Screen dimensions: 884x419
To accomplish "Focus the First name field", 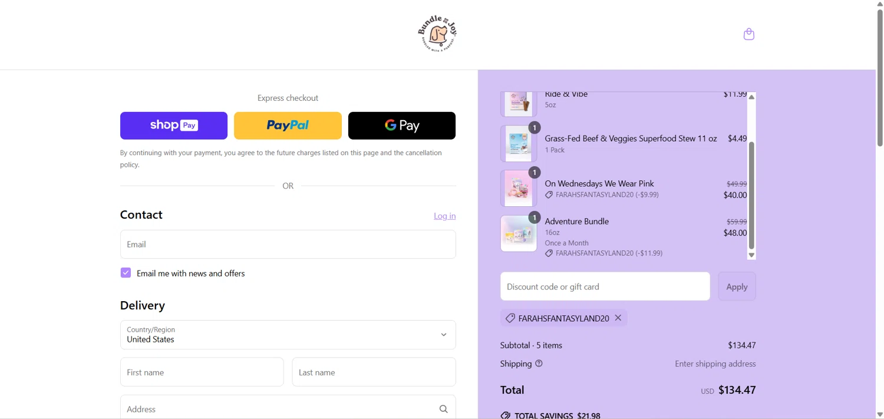I will click(x=202, y=372).
